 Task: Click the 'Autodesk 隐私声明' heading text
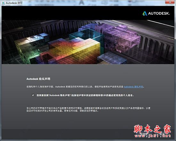(38, 79)
